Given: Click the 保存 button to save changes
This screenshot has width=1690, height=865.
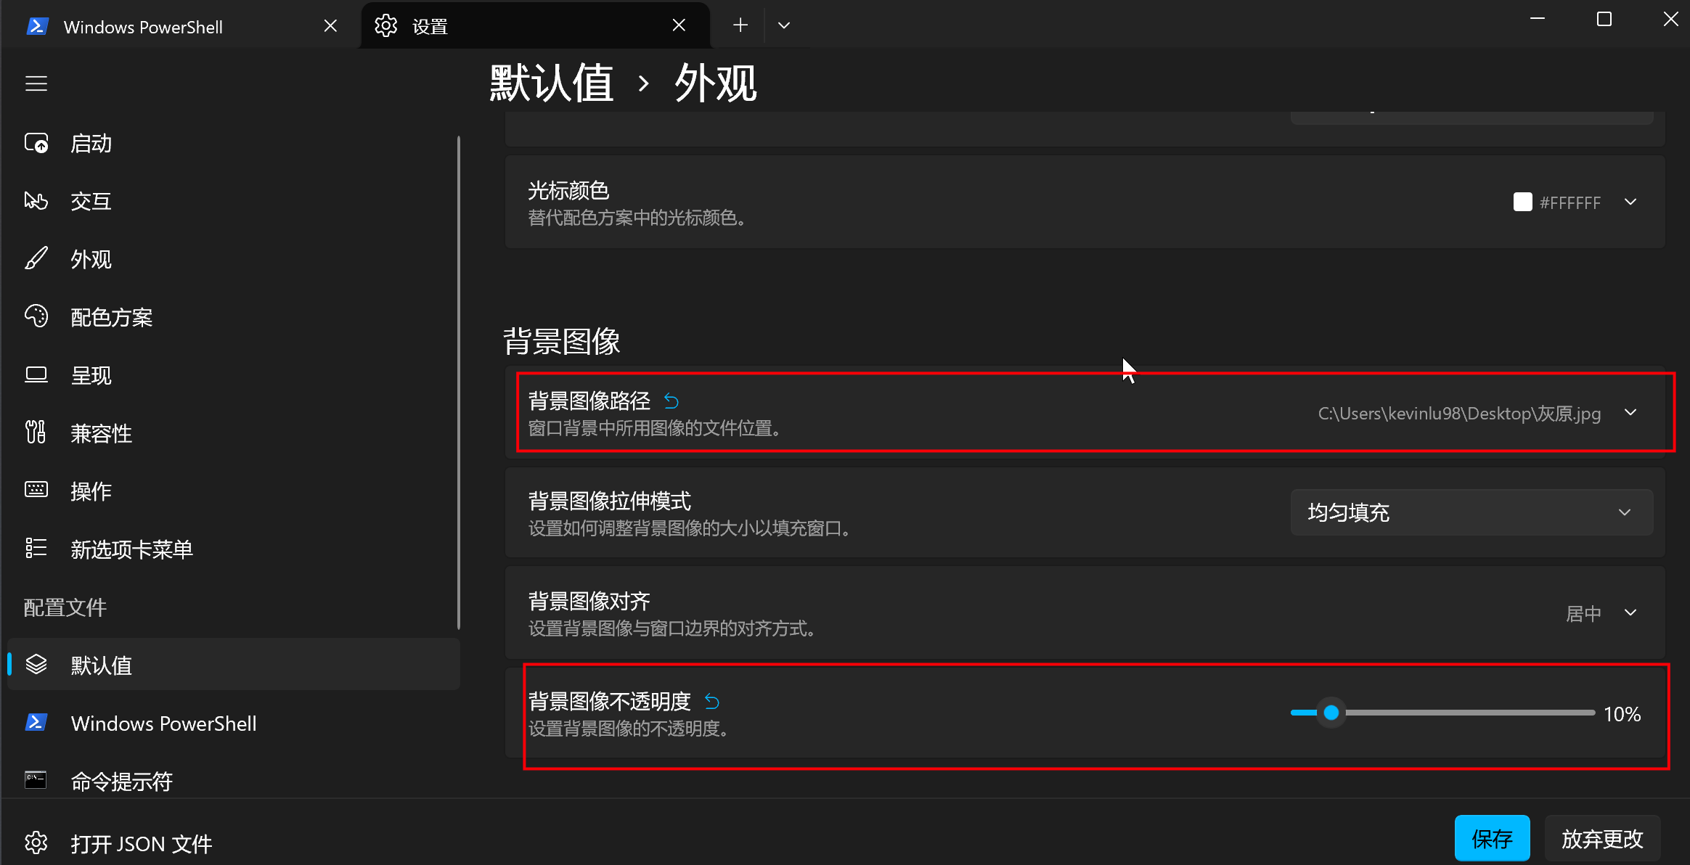Looking at the screenshot, I should [1493, 838].
